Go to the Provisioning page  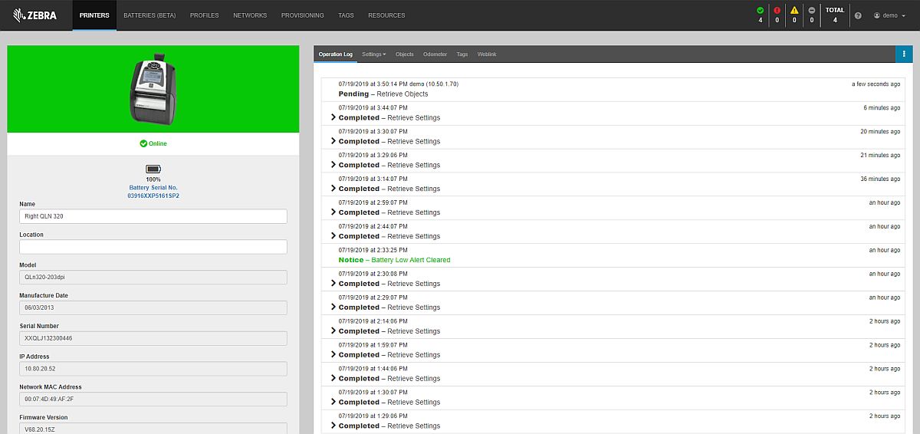click(302, 15)
